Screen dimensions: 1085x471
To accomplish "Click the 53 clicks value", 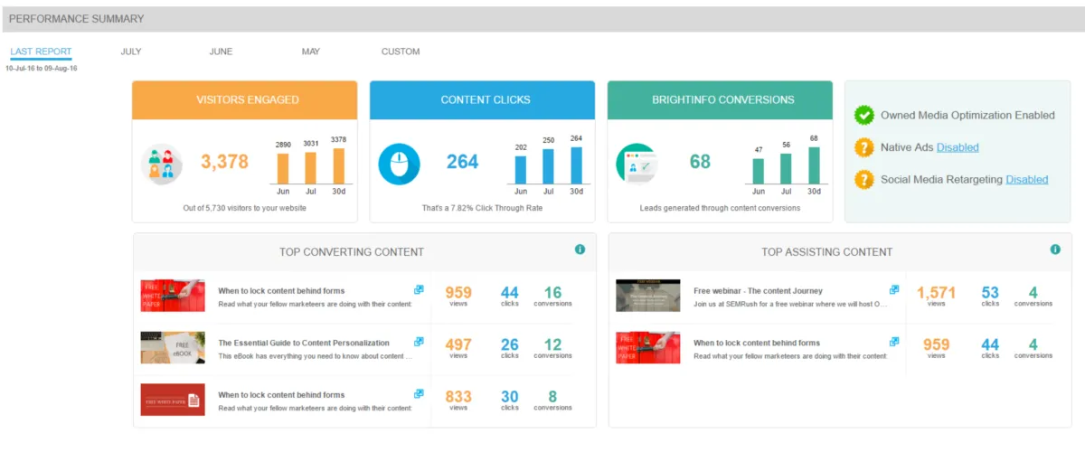I will [991, 292].
